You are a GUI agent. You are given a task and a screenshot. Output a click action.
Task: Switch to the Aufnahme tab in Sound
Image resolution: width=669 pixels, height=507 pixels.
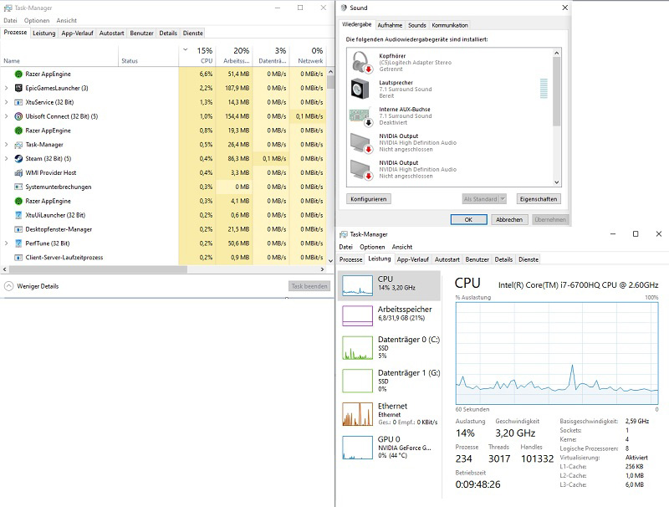click(390, 25)
